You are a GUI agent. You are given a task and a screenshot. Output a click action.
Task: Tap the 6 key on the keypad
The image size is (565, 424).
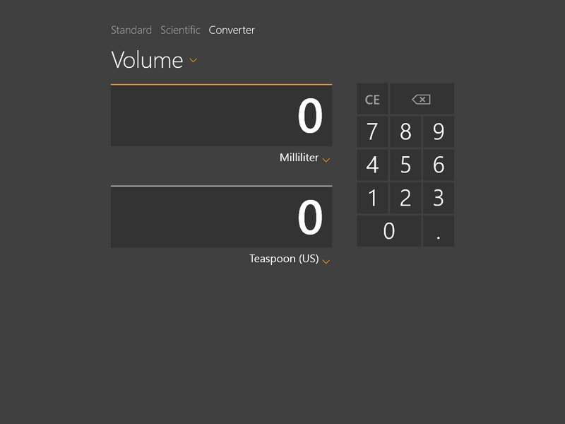coord(439,165)
